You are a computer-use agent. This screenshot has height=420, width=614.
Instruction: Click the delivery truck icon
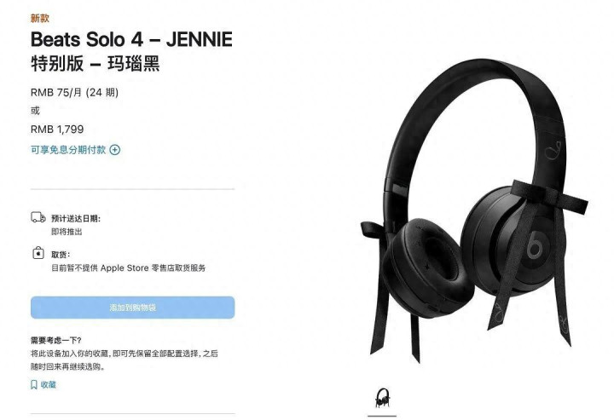38,217
